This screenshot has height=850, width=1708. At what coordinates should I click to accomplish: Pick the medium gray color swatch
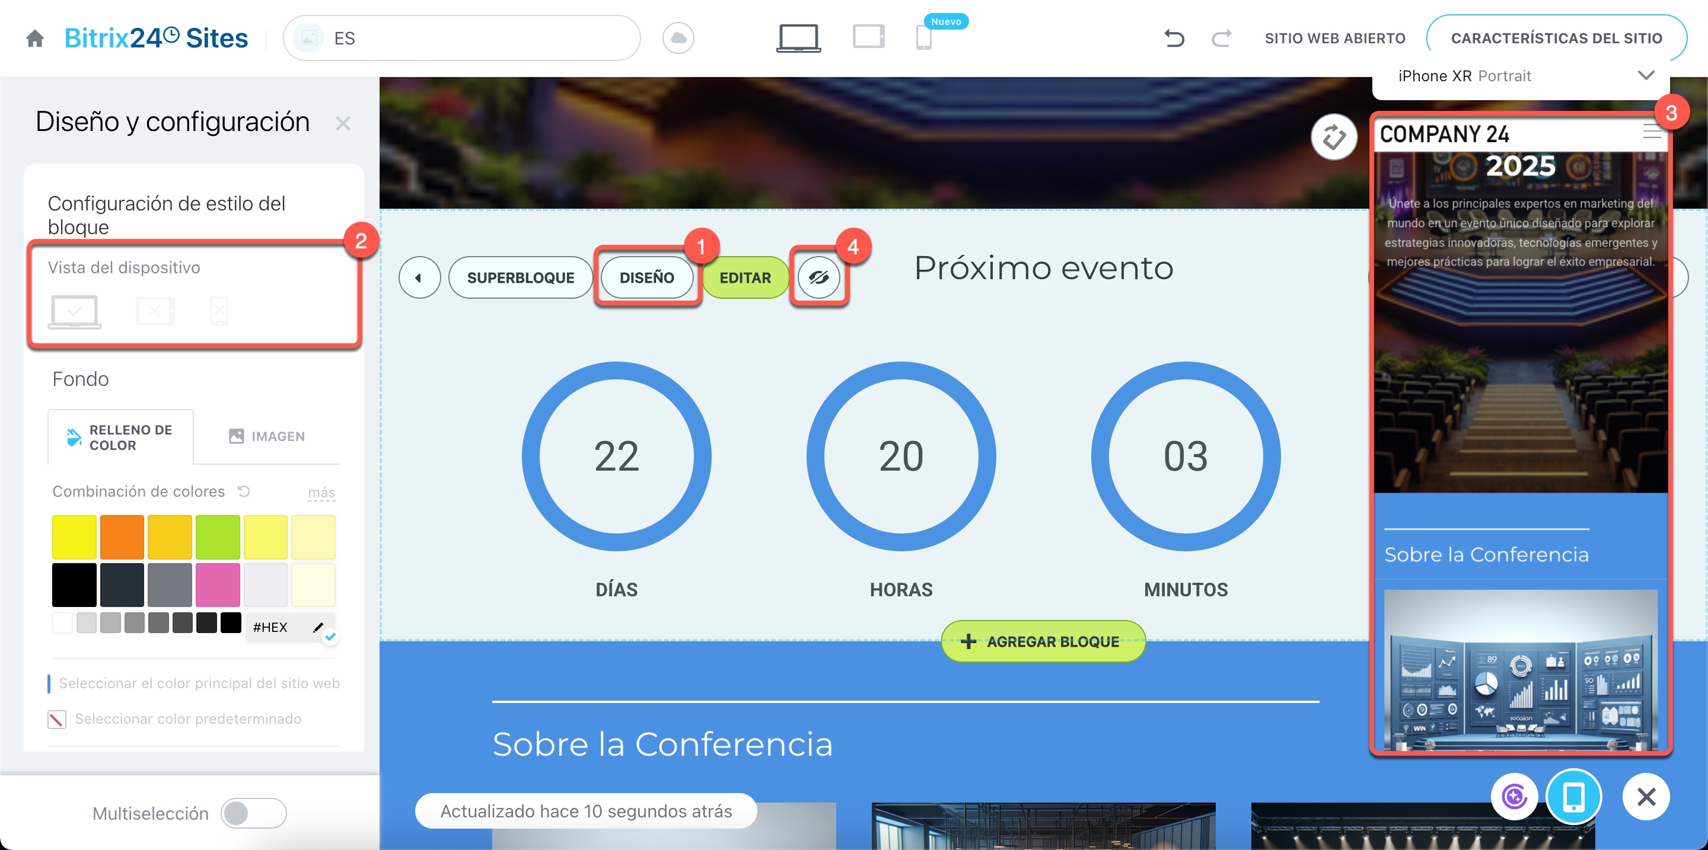point(170,585)
